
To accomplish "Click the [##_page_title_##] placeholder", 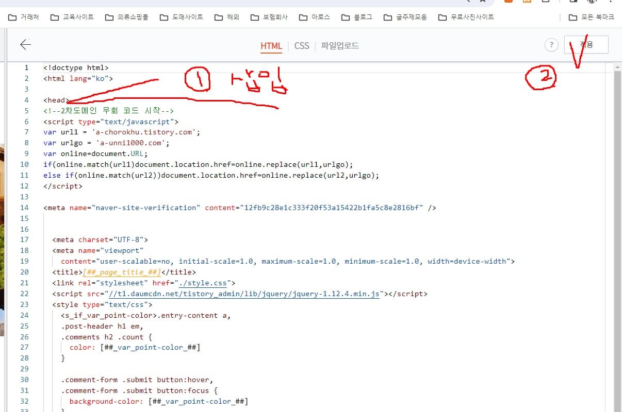I will (122, 272).
